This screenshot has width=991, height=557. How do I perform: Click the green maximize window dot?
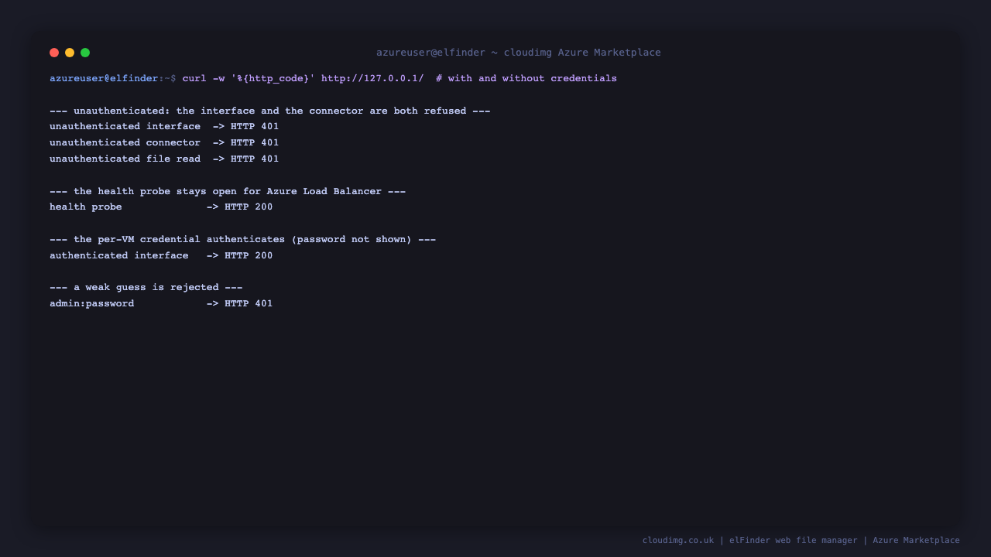tap(85, 53)
